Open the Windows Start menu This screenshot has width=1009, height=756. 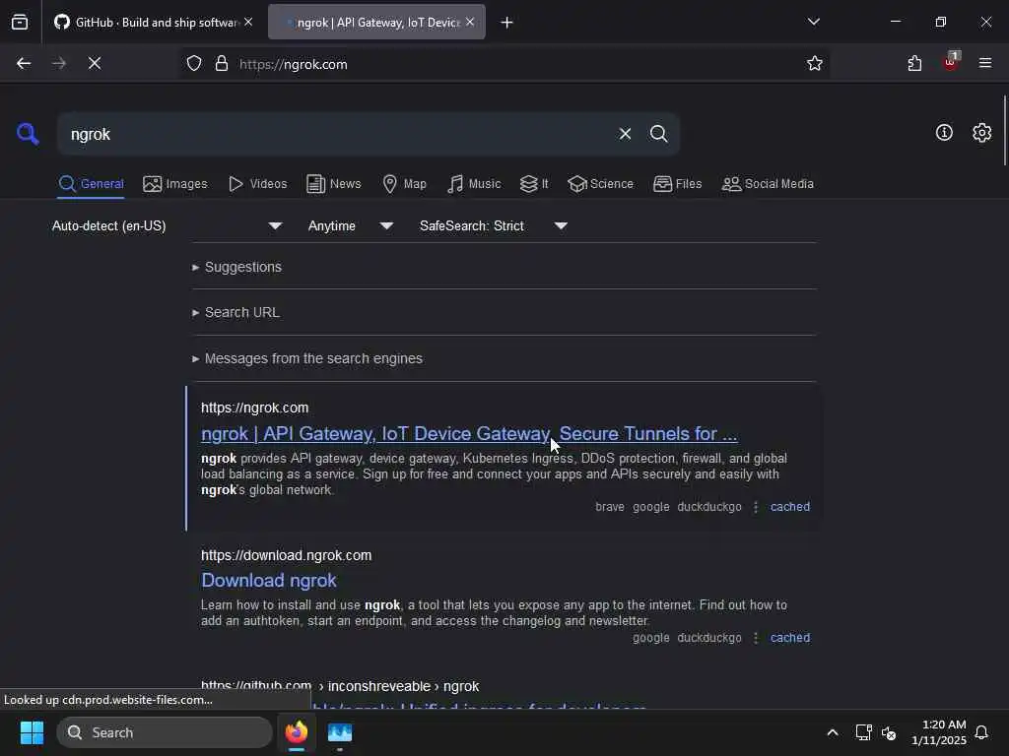tap(32, 732)
